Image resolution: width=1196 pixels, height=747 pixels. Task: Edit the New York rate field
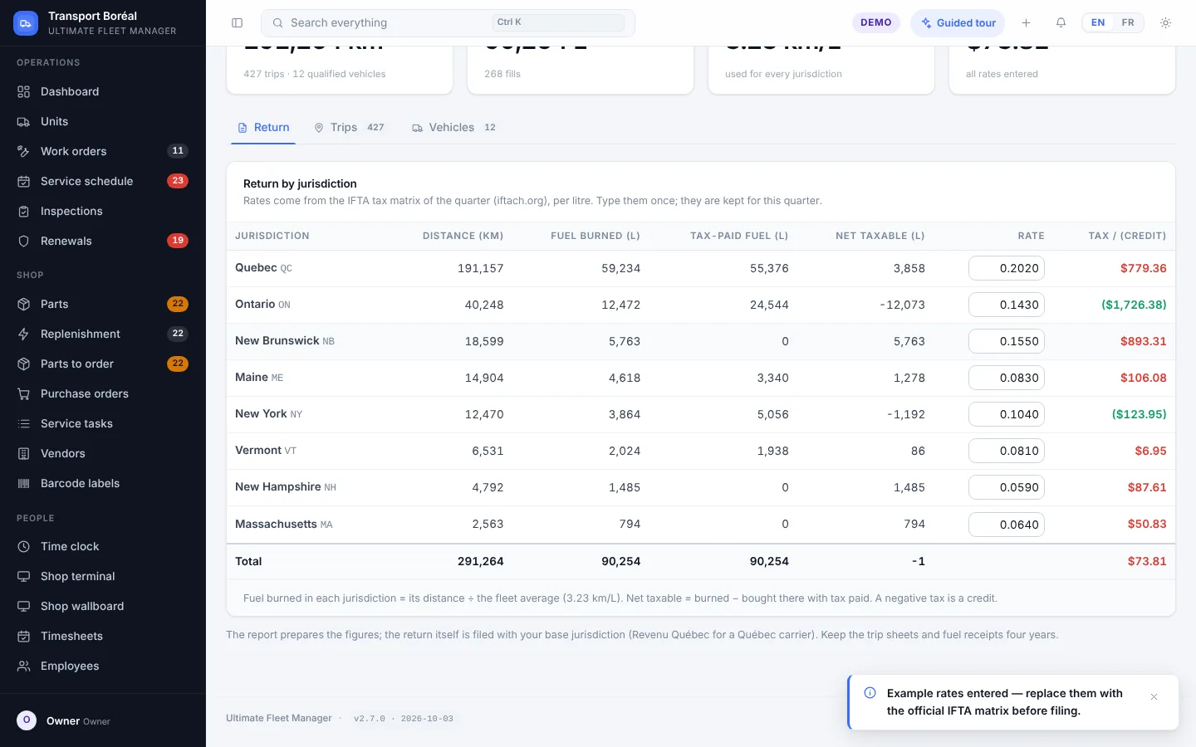(x=1007, y=414)
